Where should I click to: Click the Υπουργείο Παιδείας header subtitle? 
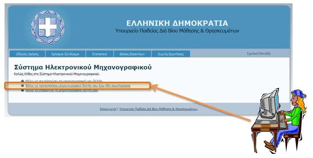tap(177, 31)
